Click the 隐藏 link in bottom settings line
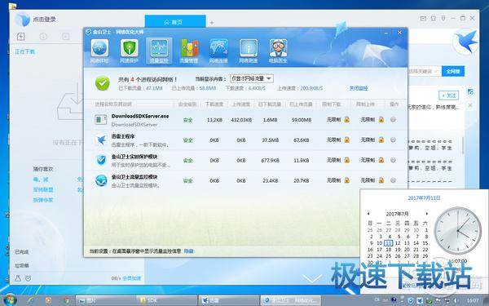Image resolution: width=489 pixels, height=306 pixels. 188,251
